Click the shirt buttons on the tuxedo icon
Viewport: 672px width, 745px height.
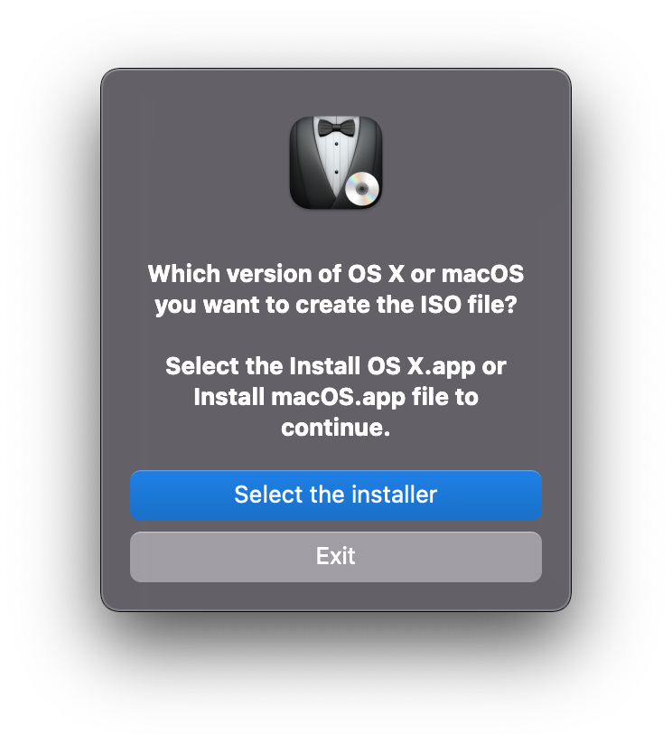336,157
